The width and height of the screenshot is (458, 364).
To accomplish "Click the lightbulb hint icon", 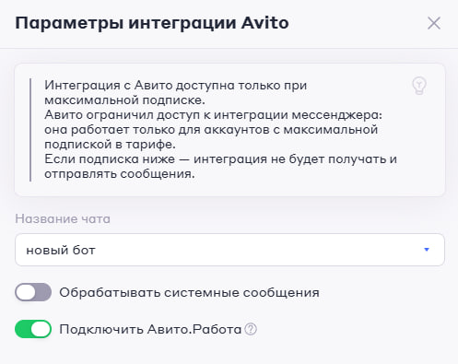I will click(419, 86).
